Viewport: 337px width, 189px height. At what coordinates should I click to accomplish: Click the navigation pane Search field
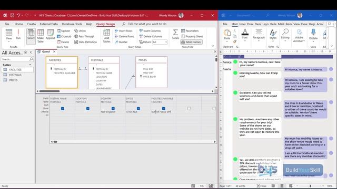click(17, 59)
